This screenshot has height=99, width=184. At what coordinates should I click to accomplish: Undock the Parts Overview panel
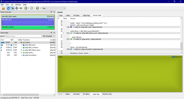[51, 12]
